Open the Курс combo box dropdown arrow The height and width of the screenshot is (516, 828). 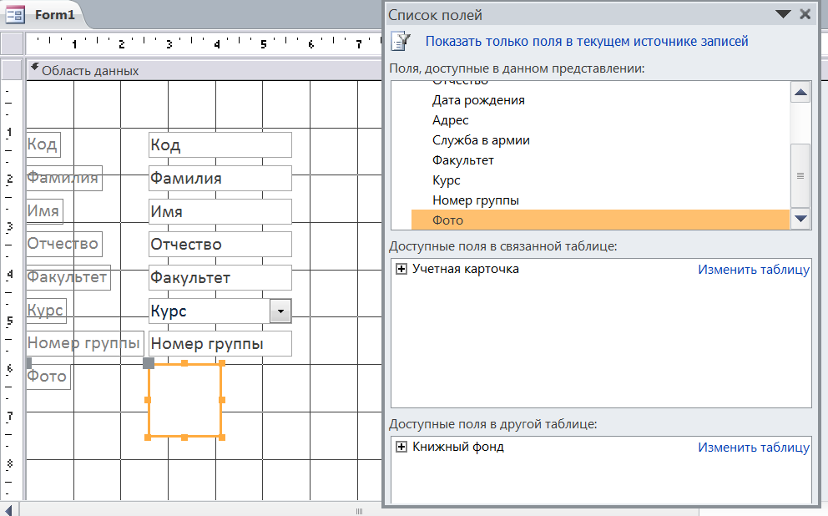(x=280, y=311)
